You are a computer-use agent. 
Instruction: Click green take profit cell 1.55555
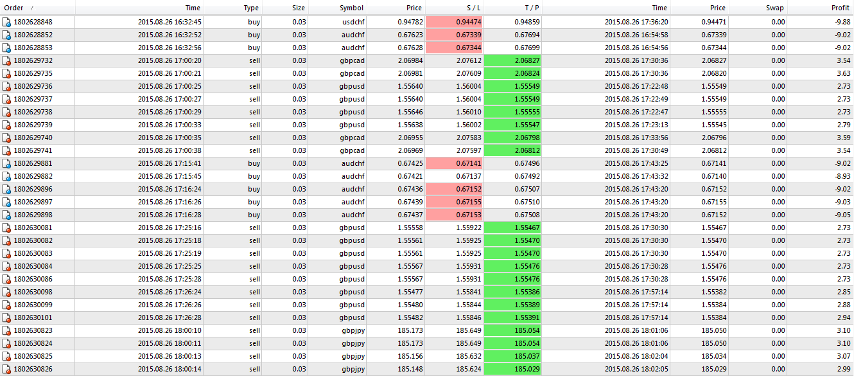512,112
